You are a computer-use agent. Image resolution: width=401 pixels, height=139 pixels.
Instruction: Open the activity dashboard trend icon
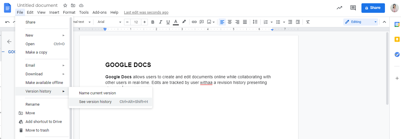[339, 8]
